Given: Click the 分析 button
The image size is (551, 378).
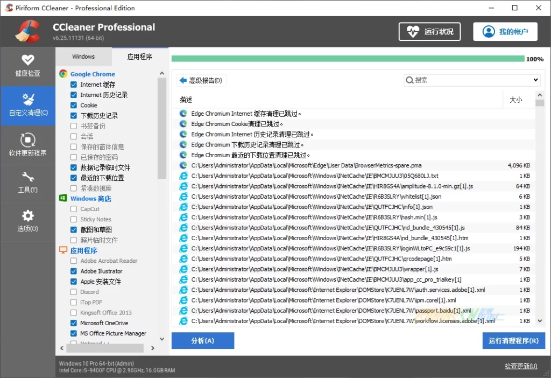Looking at the screenshot, I should click(202, 341).
